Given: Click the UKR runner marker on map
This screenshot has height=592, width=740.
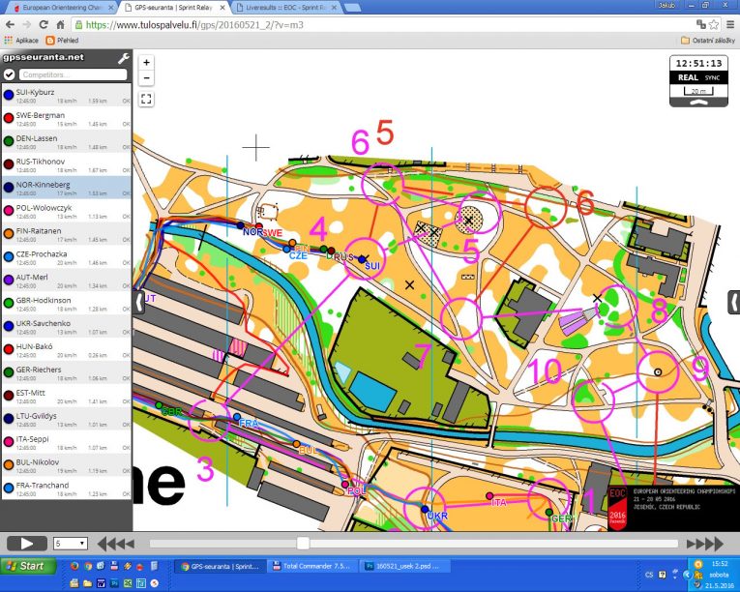Looking at the screenshot, I should [x=425, y=509].
